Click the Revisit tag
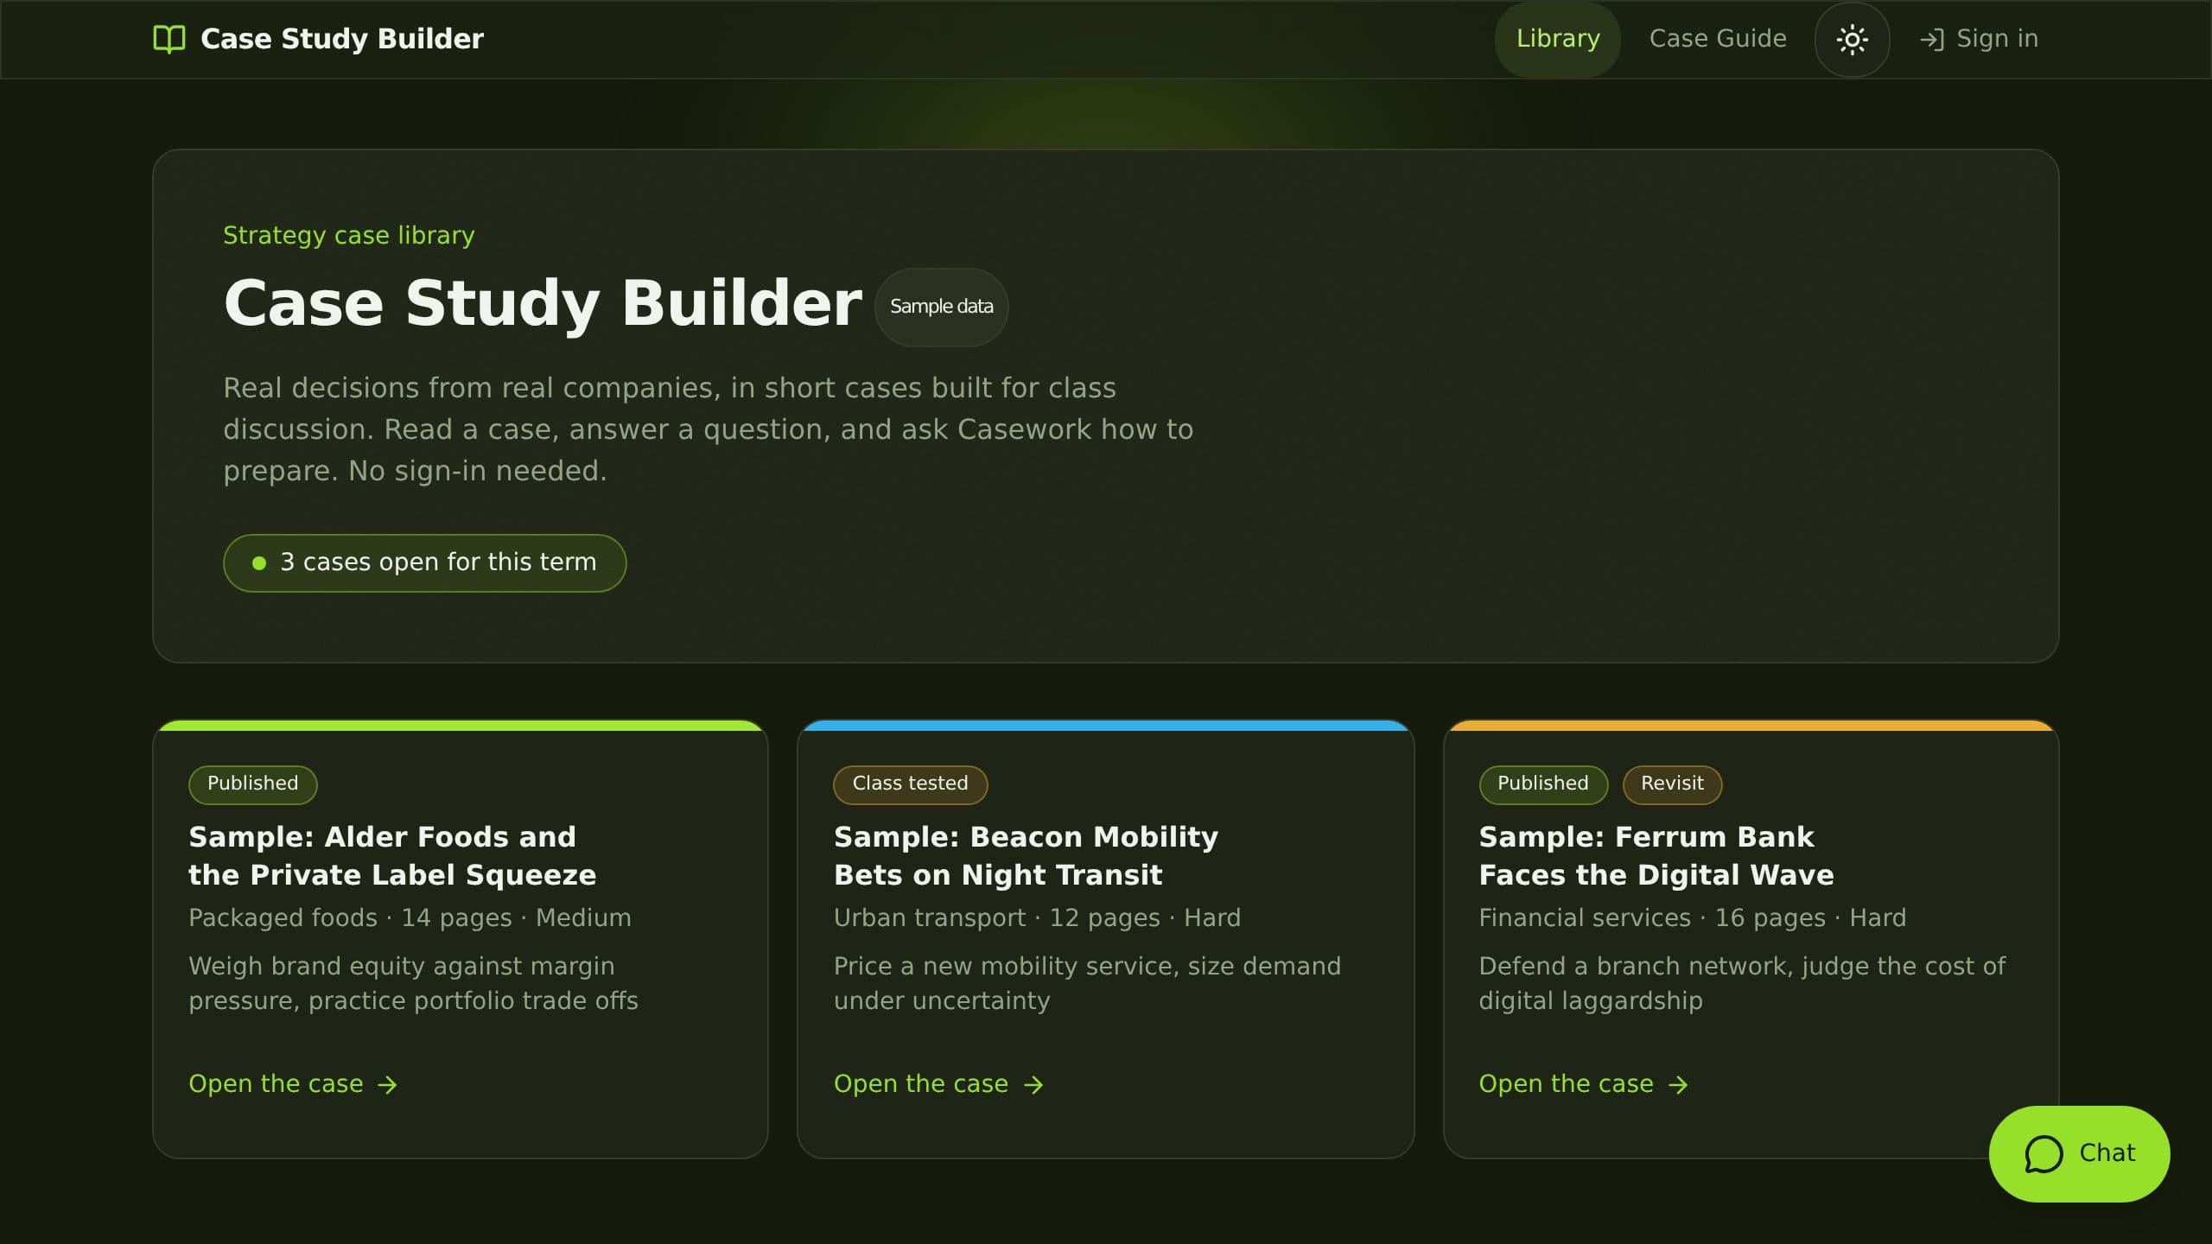This screenshot has height=1244, width=2212. (1672, 784)
